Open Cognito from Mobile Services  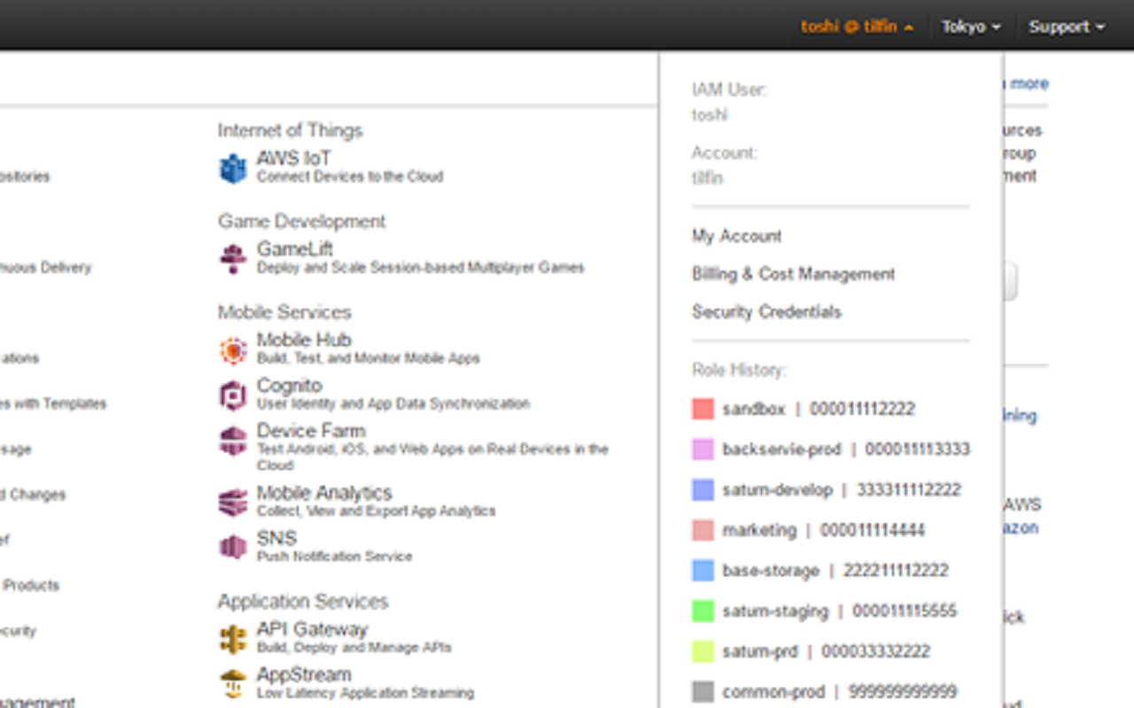[x=232, y=393]
